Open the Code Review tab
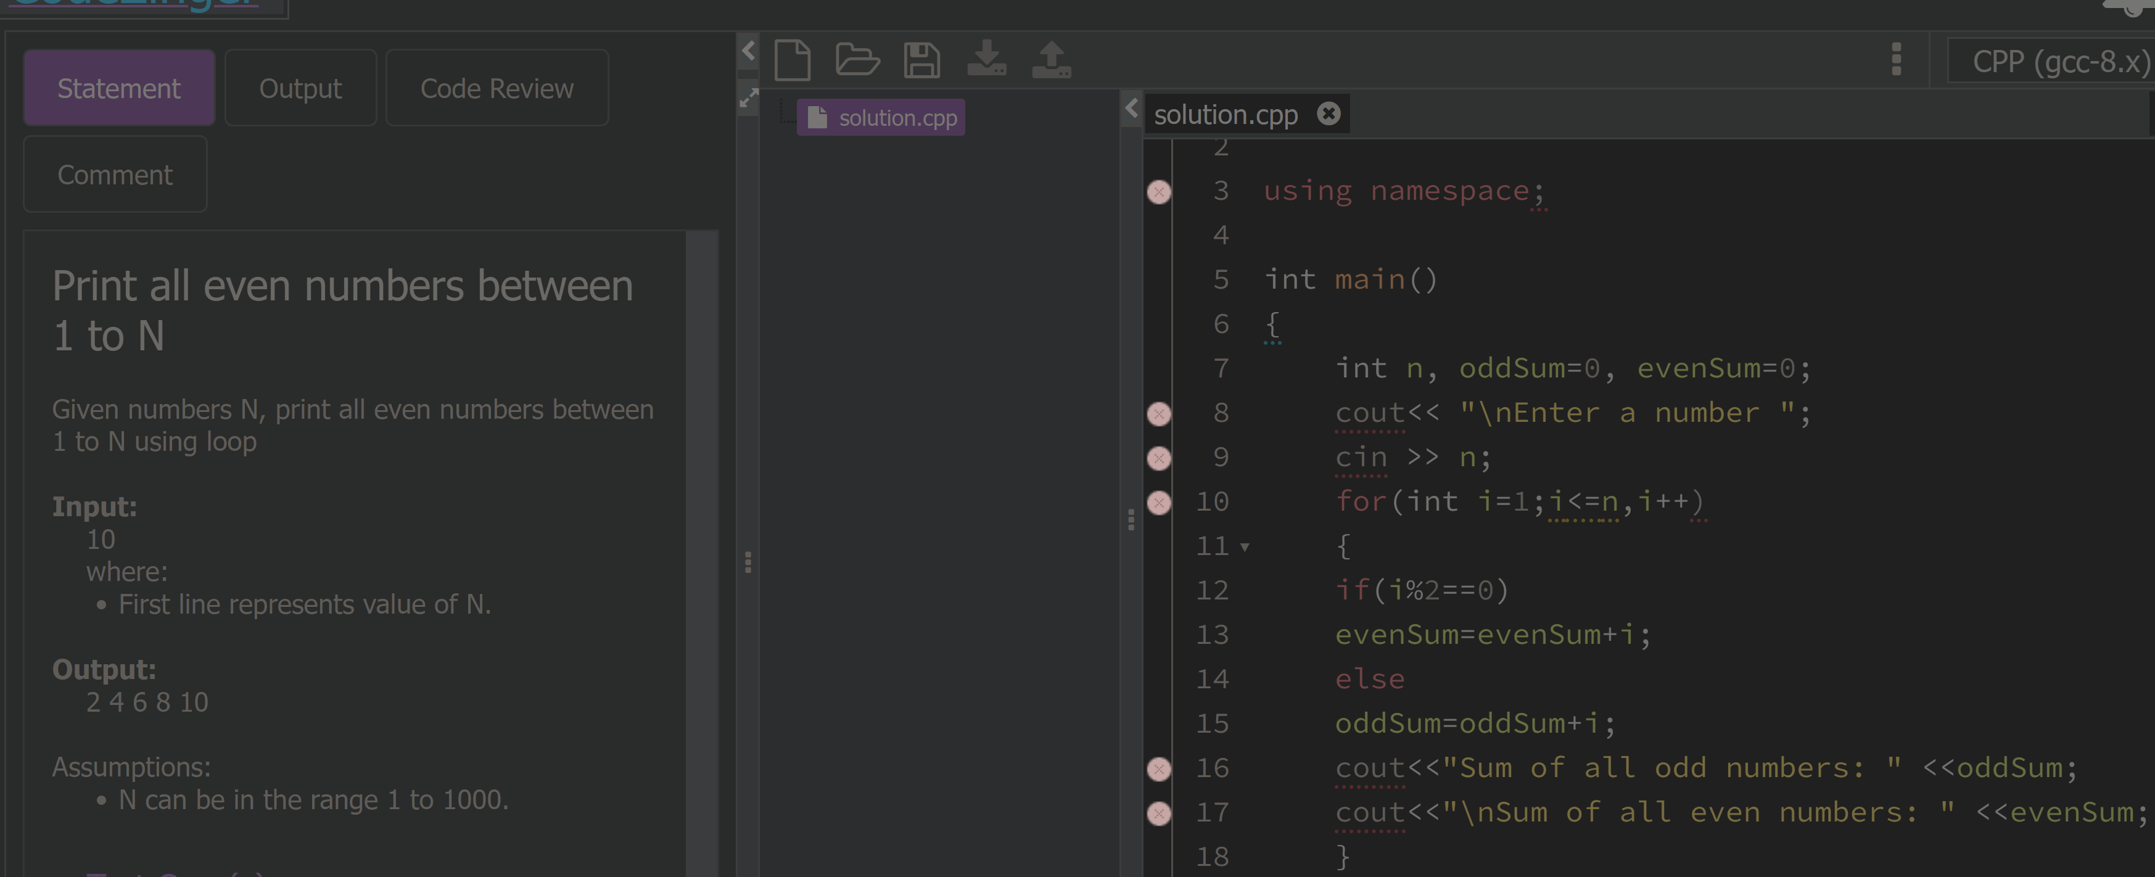The height and width of the screenshot is (877, 2155). (497, 89)
